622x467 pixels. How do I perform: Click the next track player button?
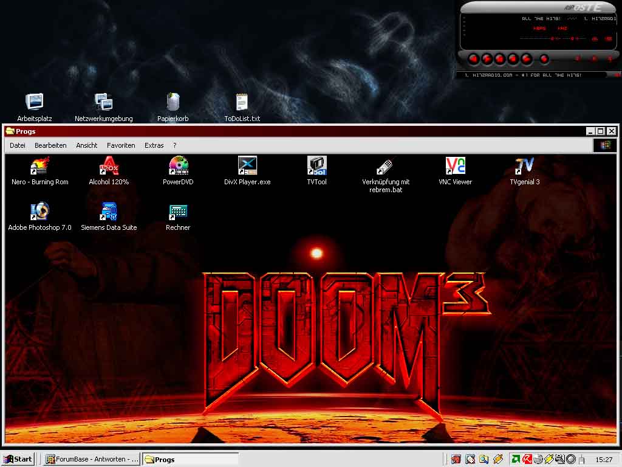point(527,59)
